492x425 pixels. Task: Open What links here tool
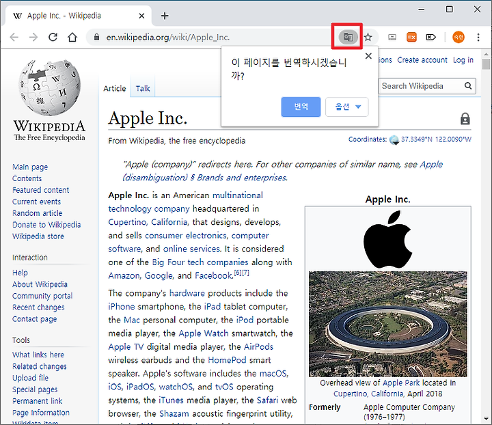pos(38,355)
